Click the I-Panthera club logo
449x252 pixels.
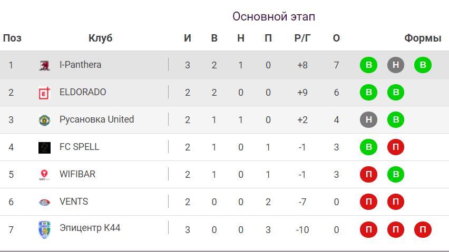(45, 65)
